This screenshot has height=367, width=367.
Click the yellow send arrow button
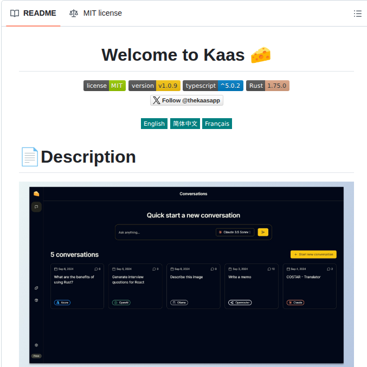click(x=263, y=232)
